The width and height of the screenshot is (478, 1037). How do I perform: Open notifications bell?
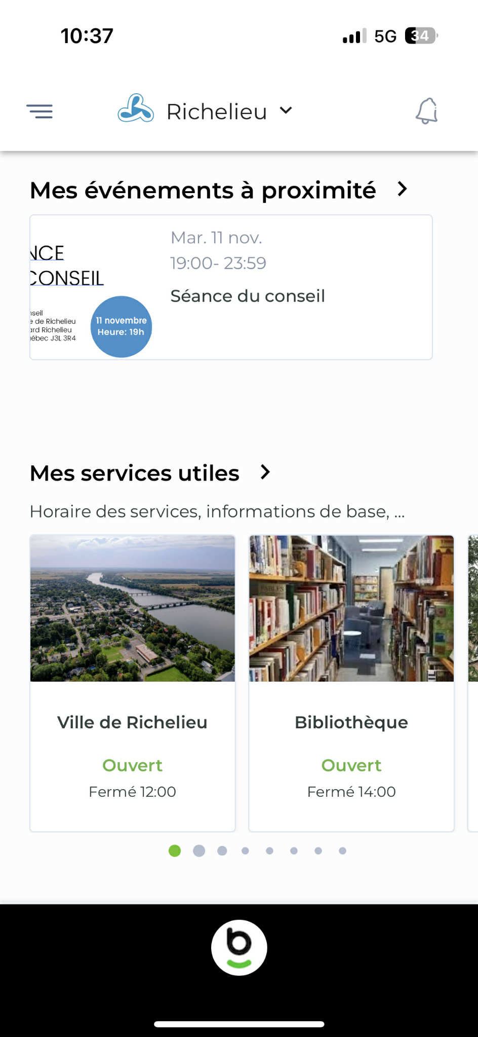(x=426, y=111)
